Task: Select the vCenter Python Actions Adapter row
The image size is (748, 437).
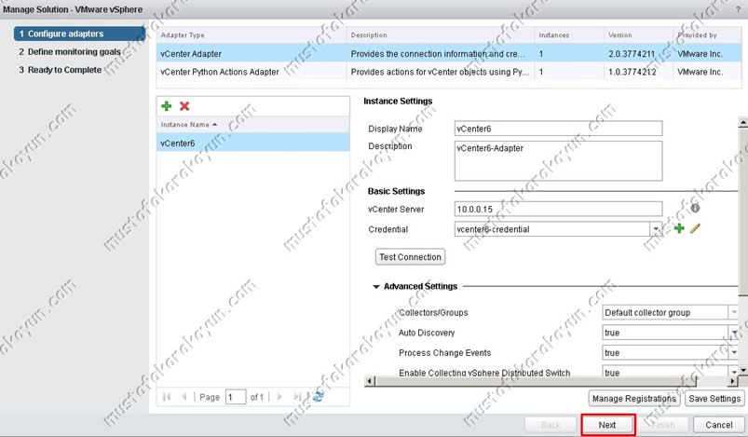Action: point(449,72)
